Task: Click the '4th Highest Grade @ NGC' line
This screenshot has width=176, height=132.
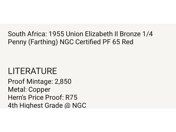Action: (47, 105)
